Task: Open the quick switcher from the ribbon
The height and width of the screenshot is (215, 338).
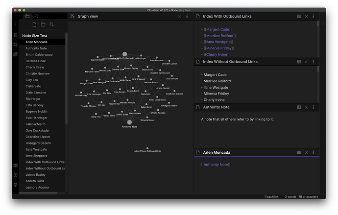Action: tap(15, 35)
